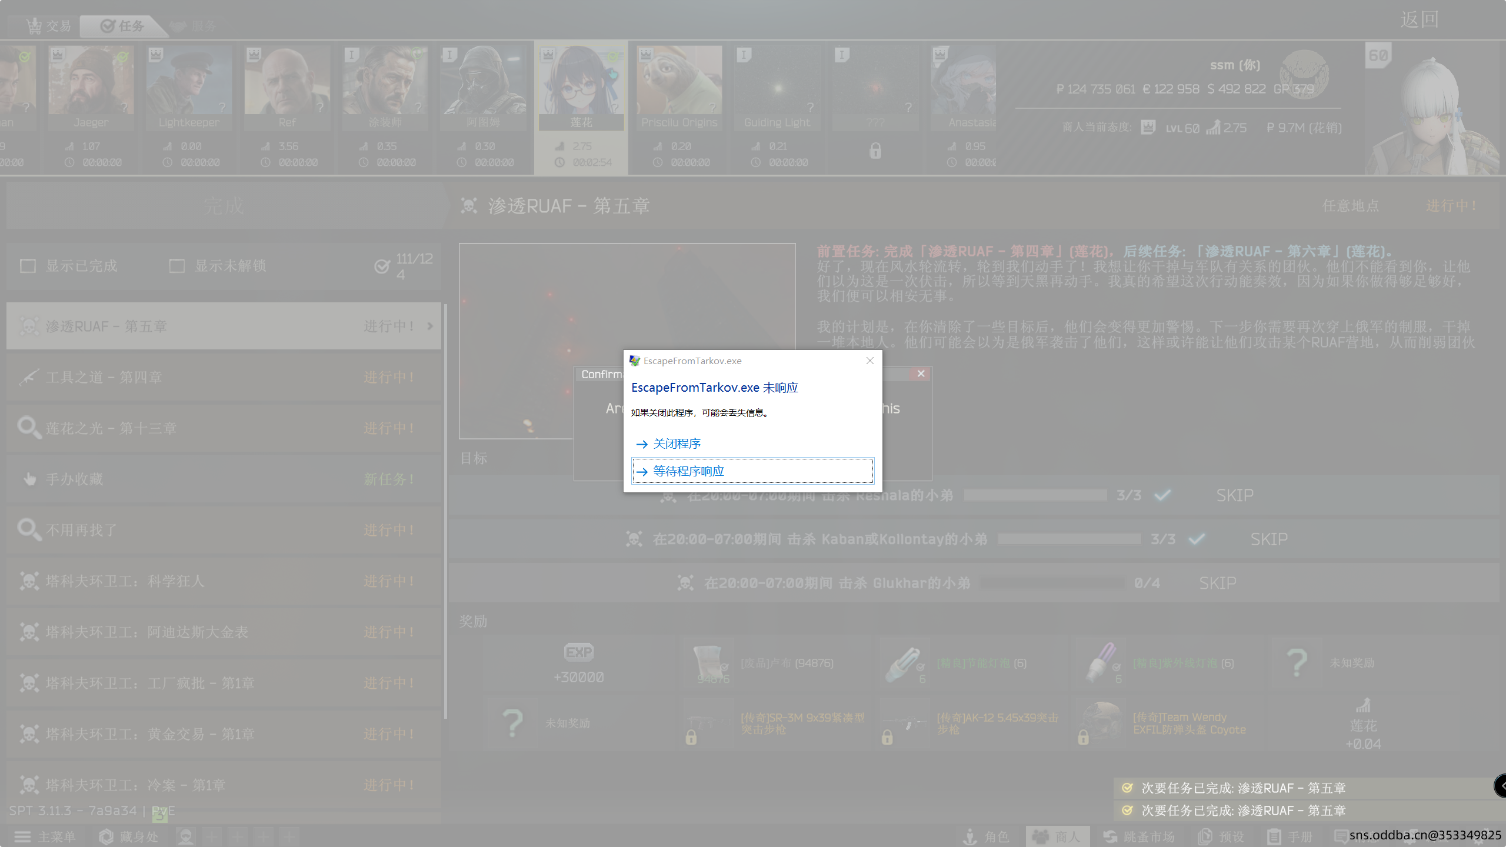The image size is (1506, 847).
Task: Choose 等待程序响应 in the not-responding dialog
Action: coord(752,471)
